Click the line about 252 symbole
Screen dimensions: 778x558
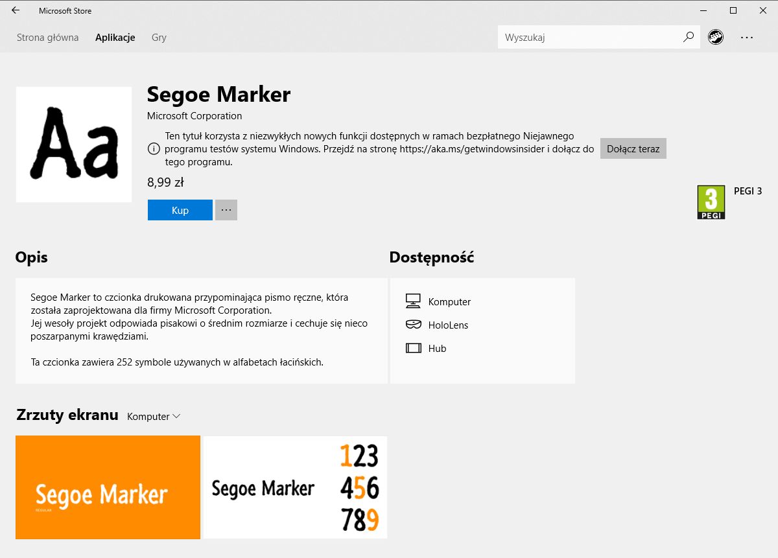coord(177,362)
